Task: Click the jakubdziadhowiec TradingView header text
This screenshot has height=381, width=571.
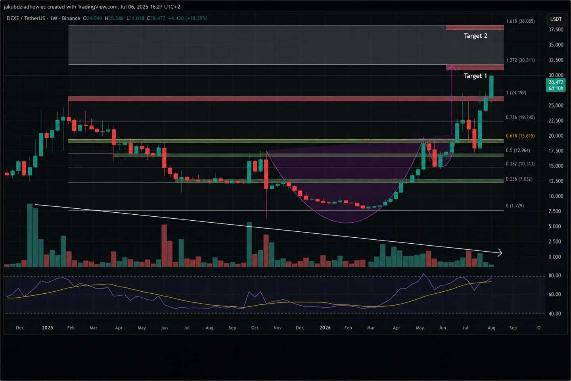Action: point(92,7)
